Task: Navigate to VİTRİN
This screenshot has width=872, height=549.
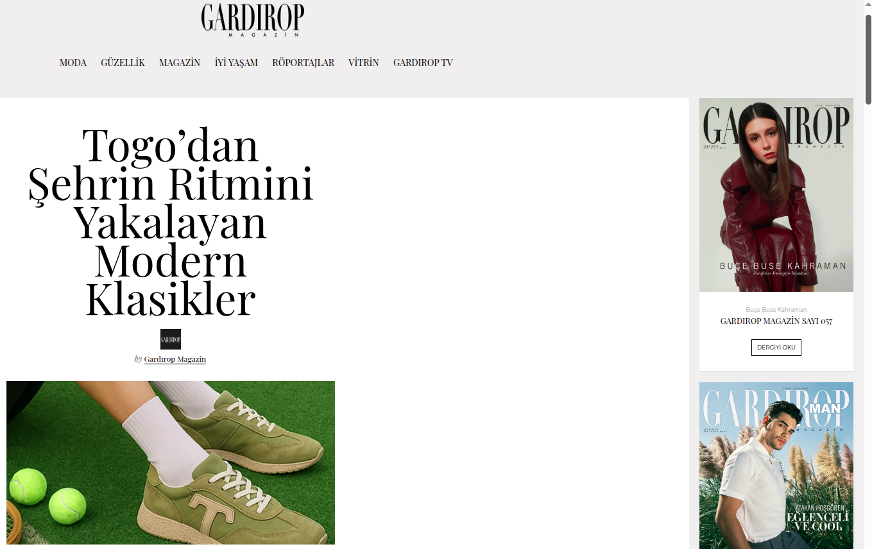Action: pyautogui.click(x=364, y=63)
